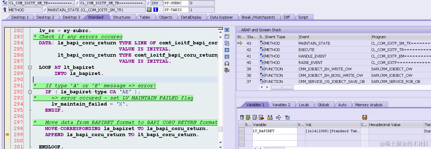Image resolution: width=431 pixels, height=149 pixels.
Task: Click the info 'i' icon next to method name
Action: tap(156, 10)
